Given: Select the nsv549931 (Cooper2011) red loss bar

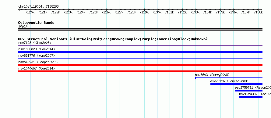Looking at the screenshot, I should click(x=140, y=65).
